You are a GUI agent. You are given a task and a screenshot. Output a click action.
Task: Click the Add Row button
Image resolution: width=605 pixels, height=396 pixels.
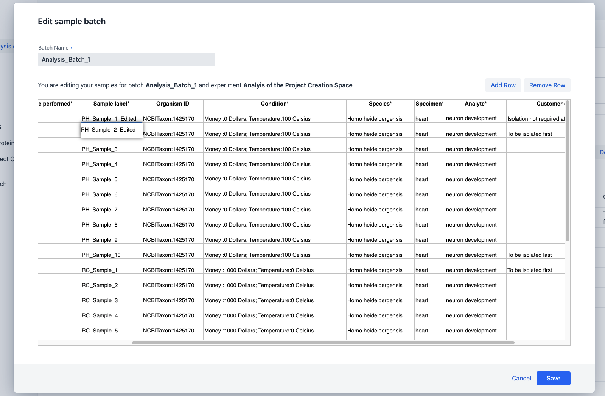pos(503,85)
